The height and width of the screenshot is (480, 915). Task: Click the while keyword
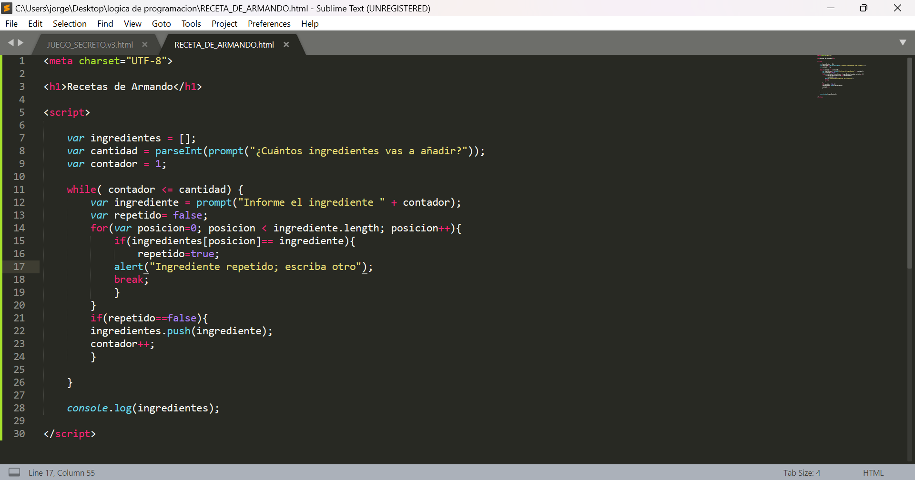tap(81, 190)
